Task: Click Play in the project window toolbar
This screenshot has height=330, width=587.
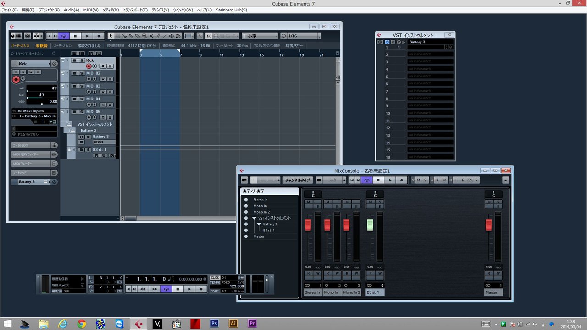Action: tap(87, 36)
